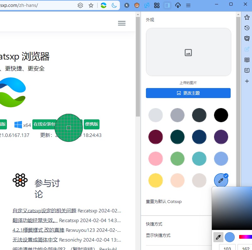
Task: Click the 上传的图片 caption
Action: click(x=188, y=83)
